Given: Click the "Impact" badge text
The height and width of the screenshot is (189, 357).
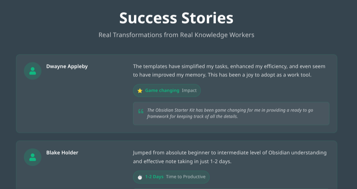Looking at the screenshot, I should [x=189, y=91].
